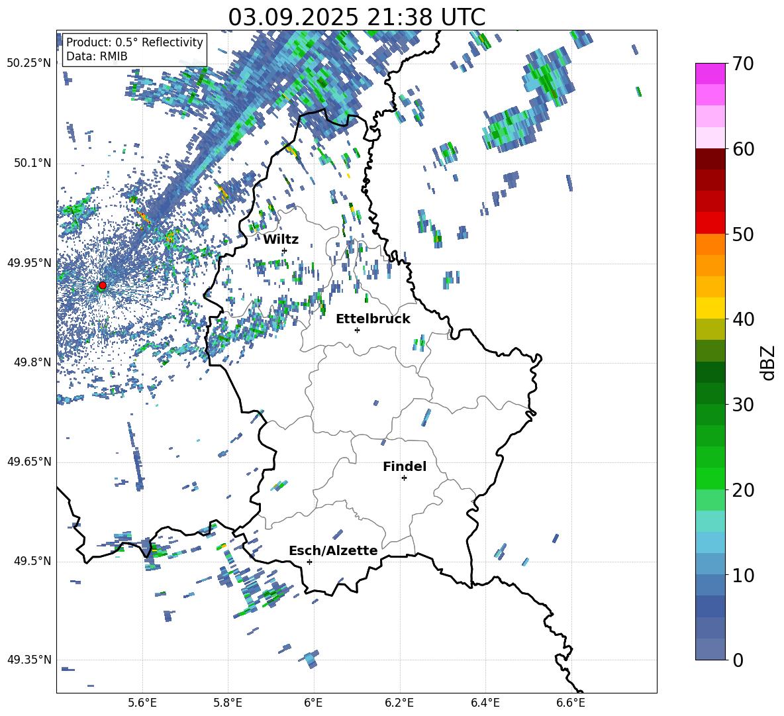Screen dimensions: 784x716
Task: Click the magenta top colorbar segment
Action: [710, 74]
